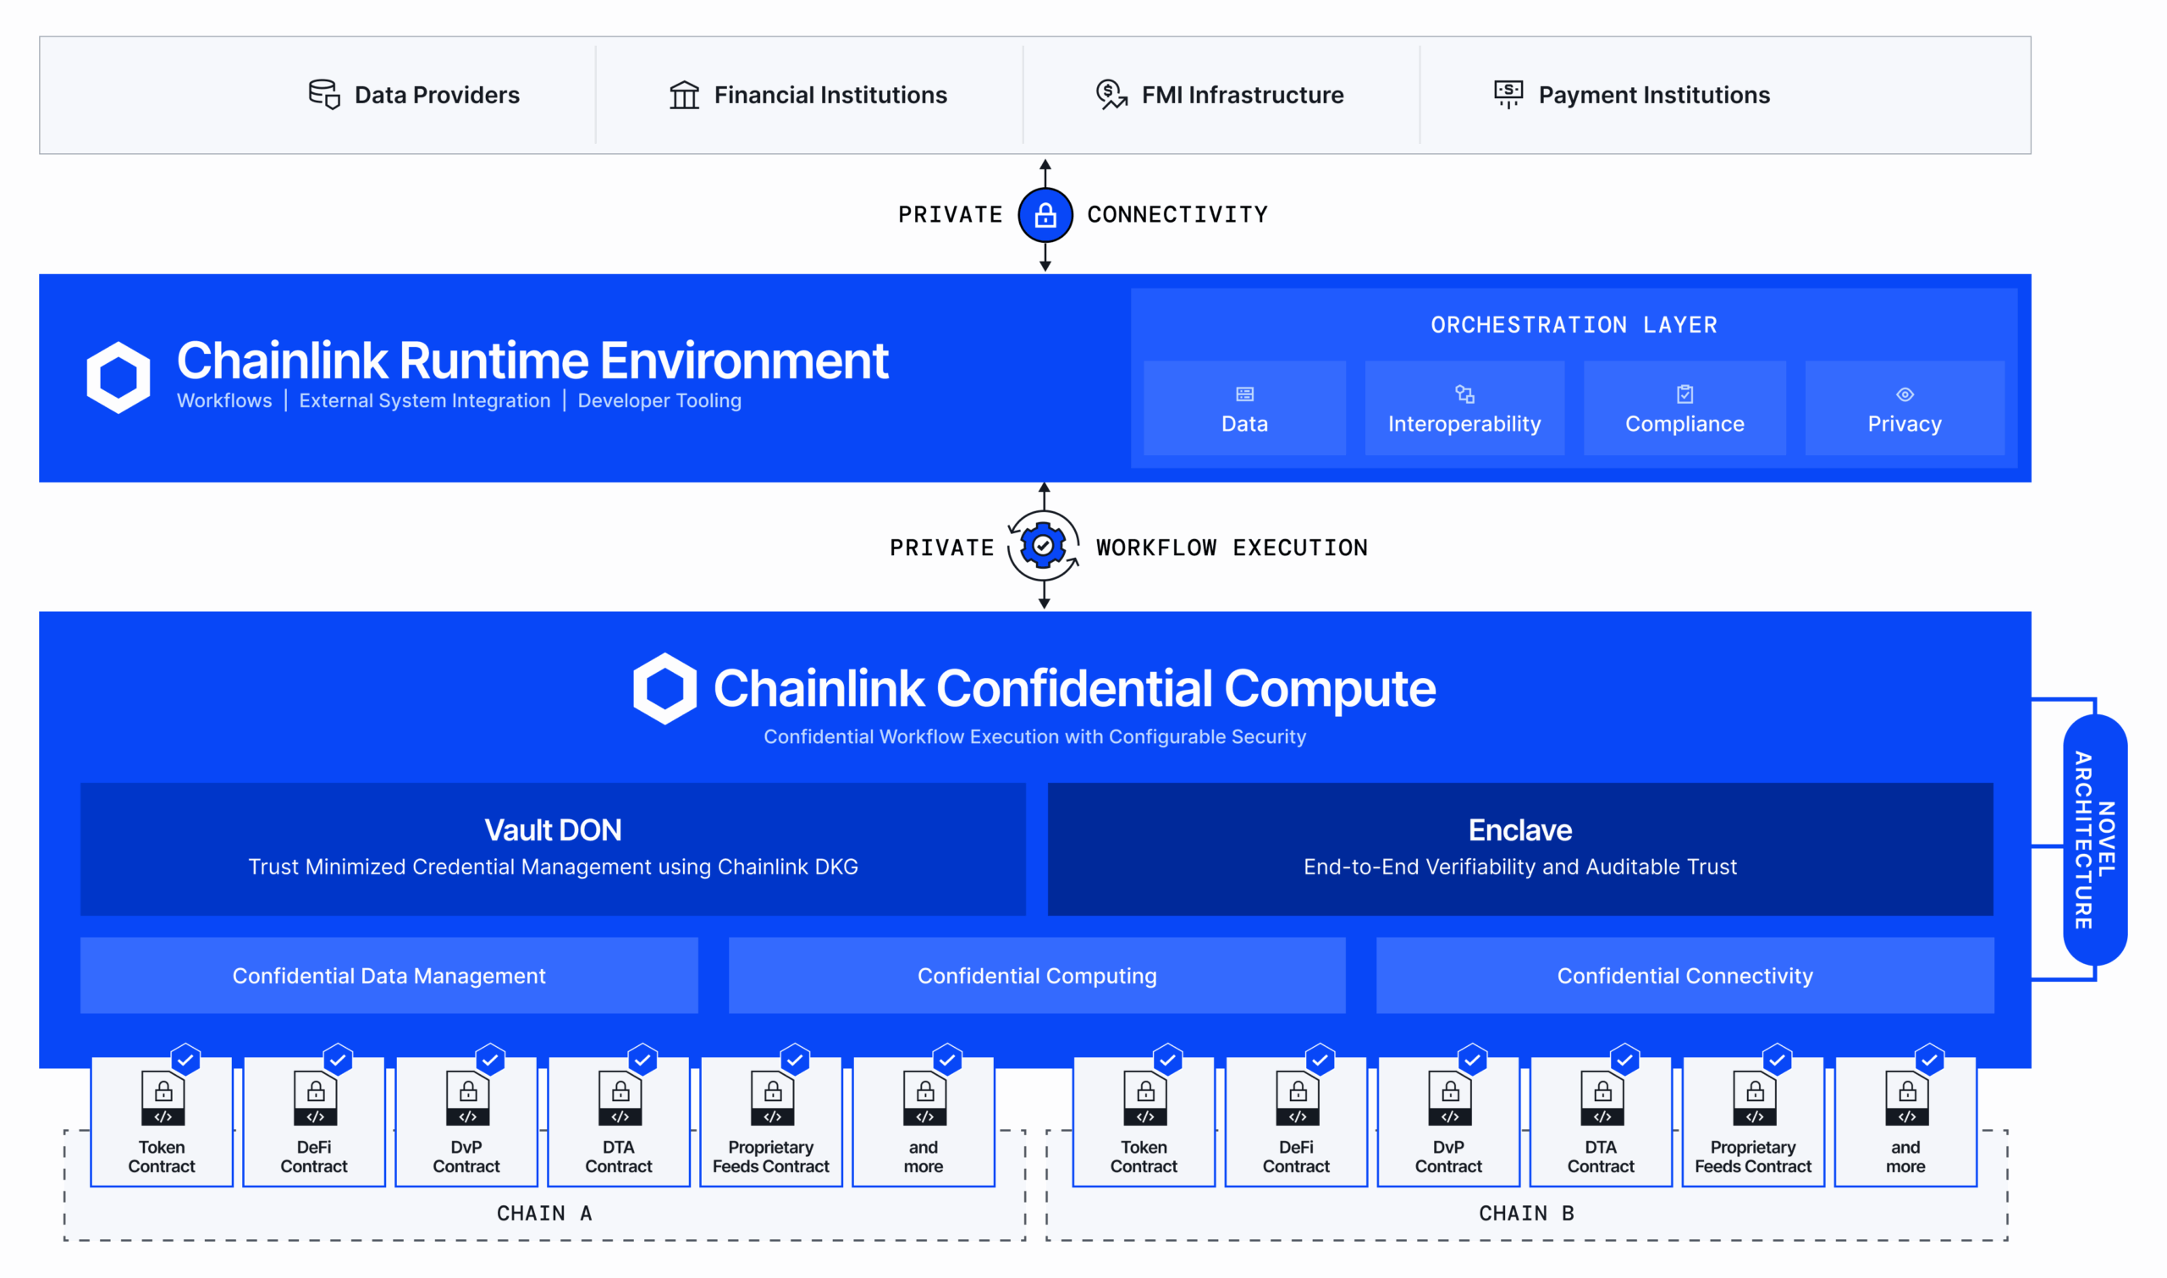2167x1278 pixels.
Task: Select the Chainlink Runtime Environment hexagon logo
Action: [x=118, y=377]
